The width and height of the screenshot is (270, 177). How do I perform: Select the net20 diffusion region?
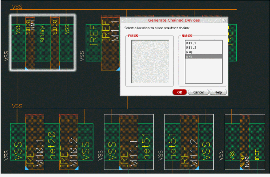click(52, 142)
